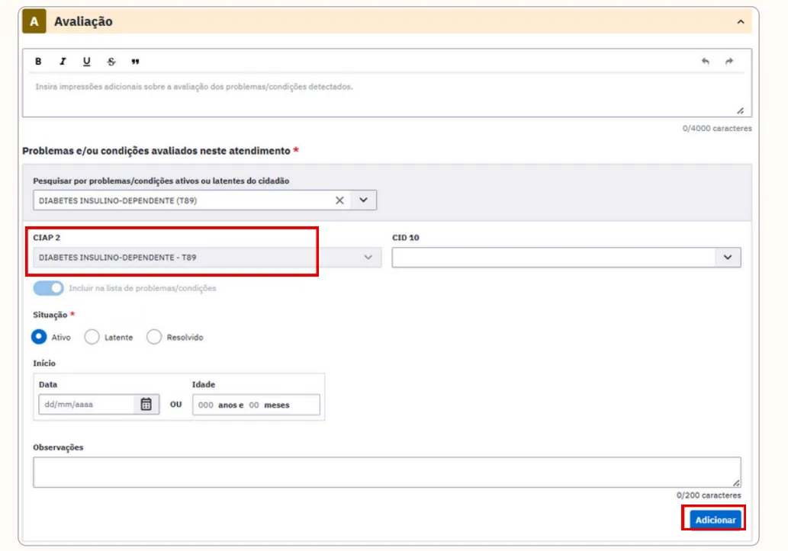Undo the last edit in editor
This screenshot has height=551, width=788.
(x=705, y=61)
